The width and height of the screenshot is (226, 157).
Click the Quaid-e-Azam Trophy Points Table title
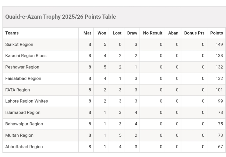pyautogui.click(x=61, y=17)
